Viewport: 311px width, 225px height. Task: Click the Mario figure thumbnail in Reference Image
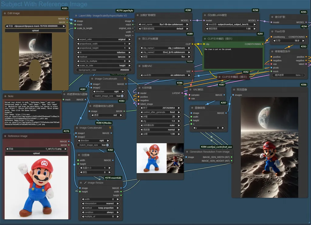[x=36, y=188]
